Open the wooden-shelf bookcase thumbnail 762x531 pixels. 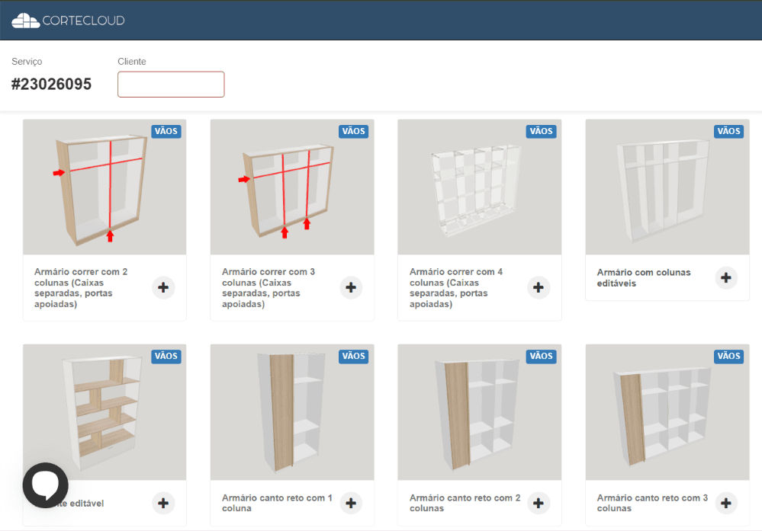pos(104,412)
